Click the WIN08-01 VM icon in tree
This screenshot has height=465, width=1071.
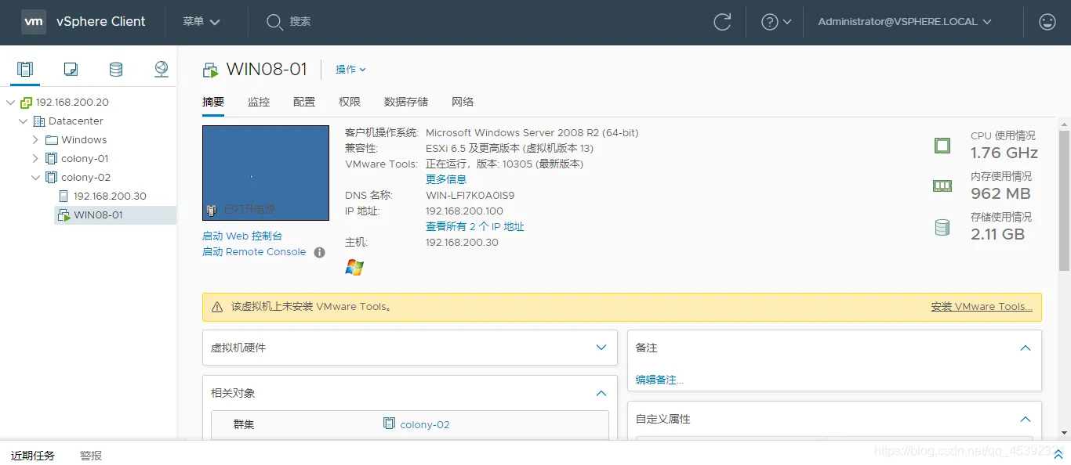click(64, 215)
